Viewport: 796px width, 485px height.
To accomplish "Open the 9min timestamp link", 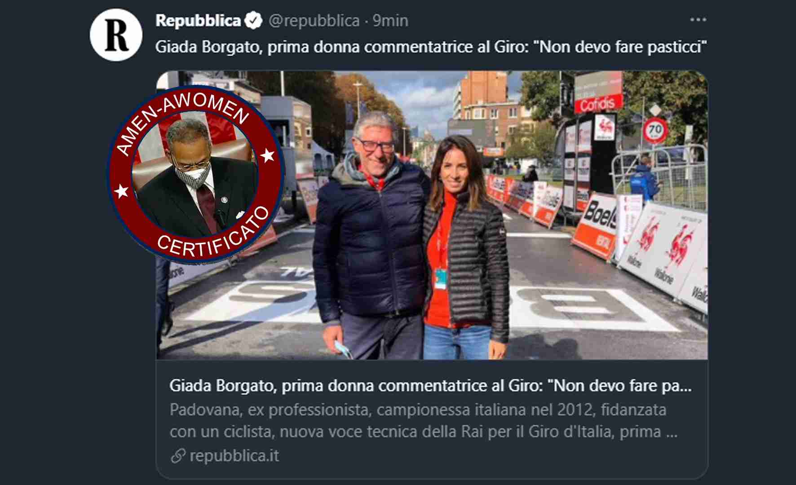I will point(390,21).
